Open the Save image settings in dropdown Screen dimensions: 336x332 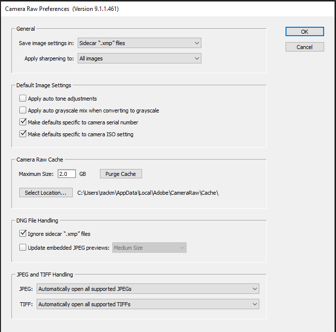coord(139,43)
